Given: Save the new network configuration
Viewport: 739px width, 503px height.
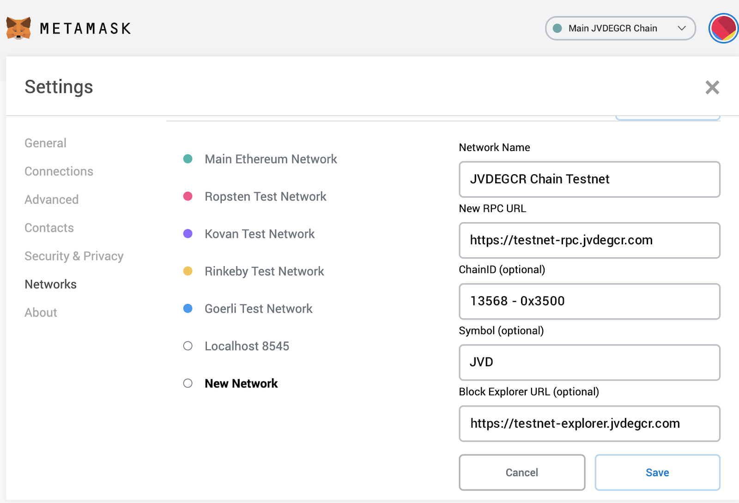Looking at the screenshot, I should click(x=657, y=473).
